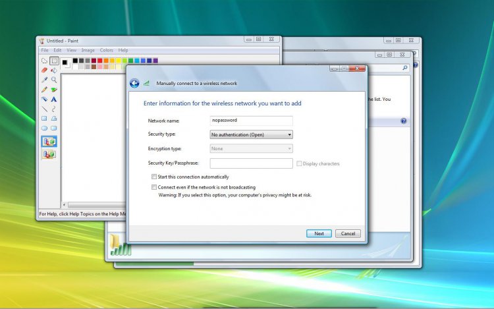Pick the Fill With Color bucket tool

[x=54, y=70]
